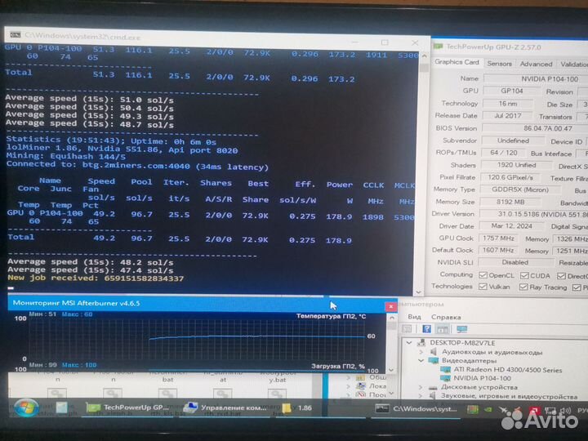Screen dimensions: 588x441
Task: Click the cmd.exe title bar console icon
Action: coord(16,35)
